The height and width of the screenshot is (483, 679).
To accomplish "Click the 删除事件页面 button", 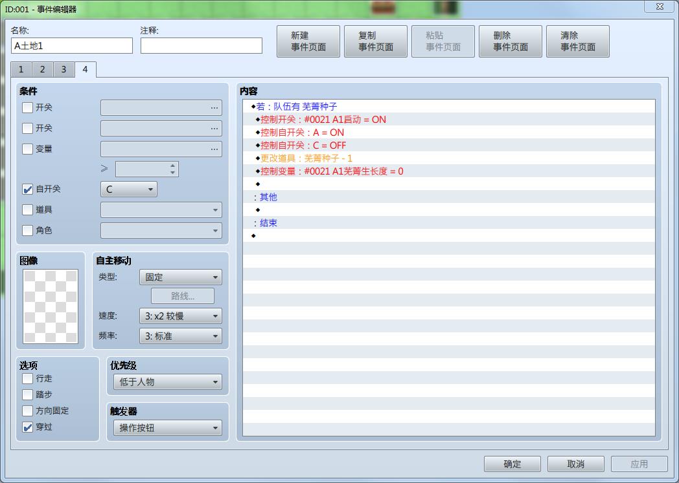I will click(511, 41).
